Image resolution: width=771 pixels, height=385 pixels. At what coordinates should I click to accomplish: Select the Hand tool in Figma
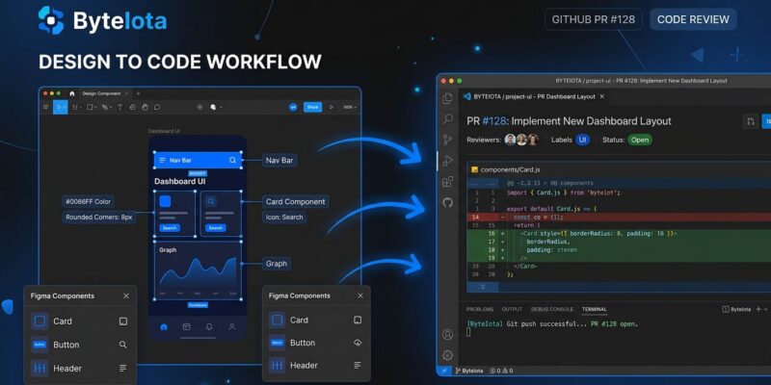pyautogui.click(x=145, y=107)
